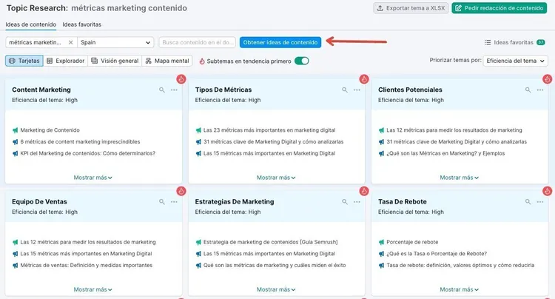Open headline ¿Qué es la Tasa o Porcentaje de Rebote?
The height and width of the screenshot is (299, 555).
(437, 254)
